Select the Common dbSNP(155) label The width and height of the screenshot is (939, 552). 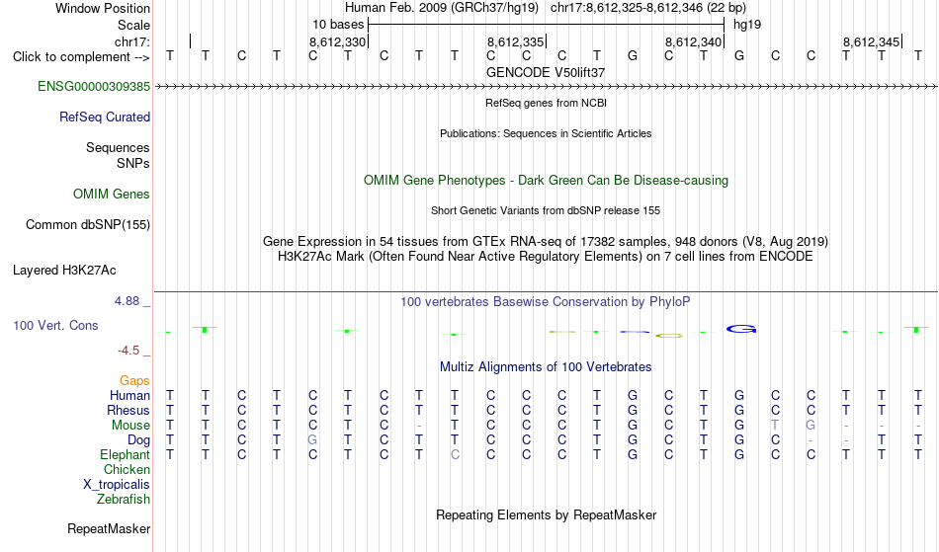(88, 225)
